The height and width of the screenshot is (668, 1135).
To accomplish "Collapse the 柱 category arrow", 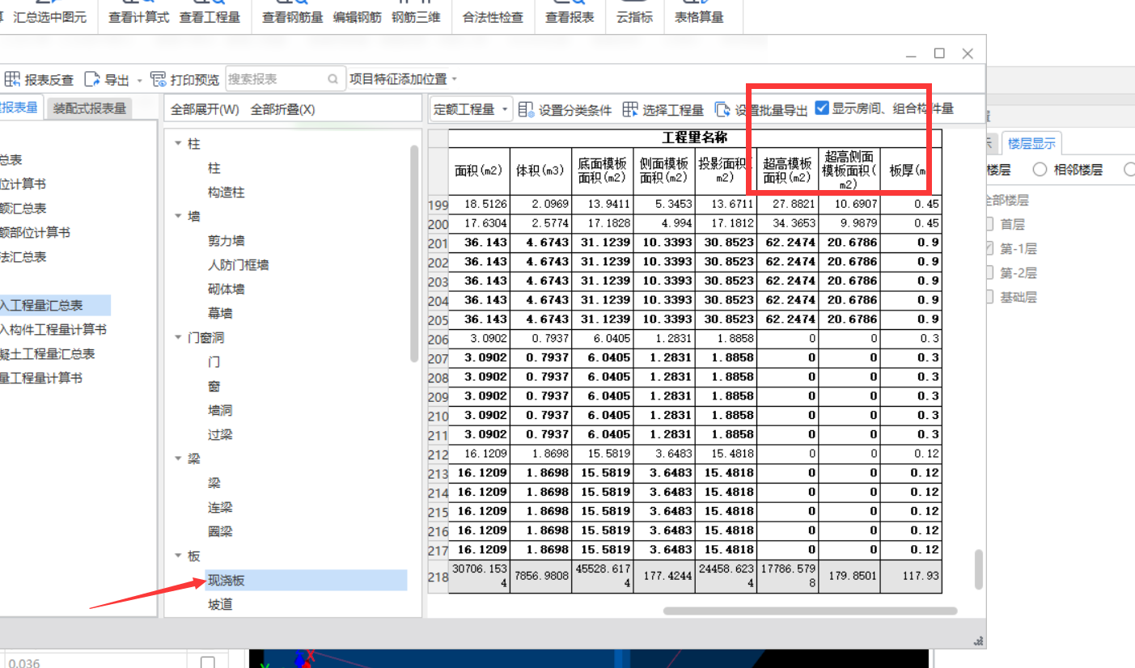I will (x=178, y=144).
